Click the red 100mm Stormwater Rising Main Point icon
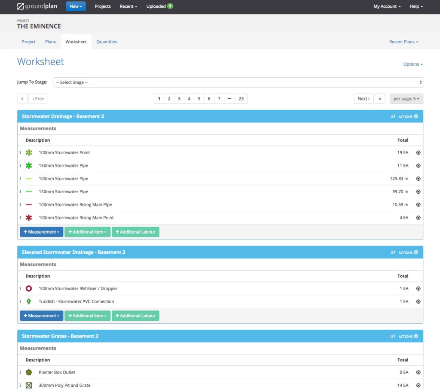 29,218
